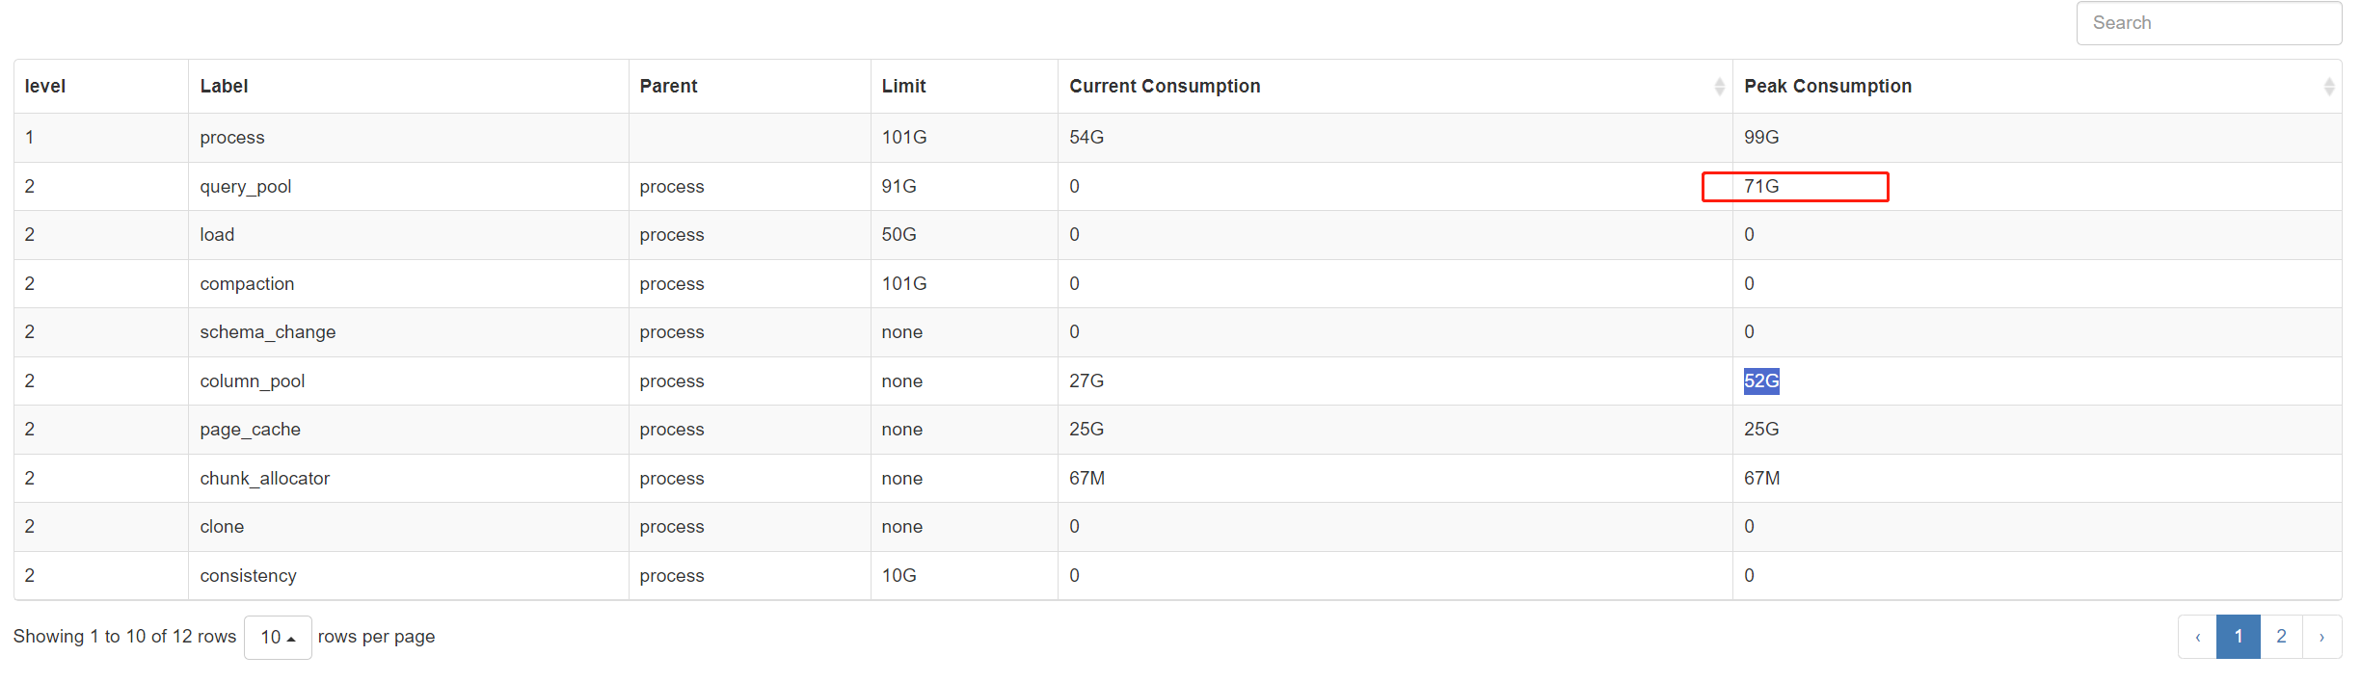Click the highlighted 52G peak value
The width and height of the screenshot is (2361, 682).
click(1761, 381)
